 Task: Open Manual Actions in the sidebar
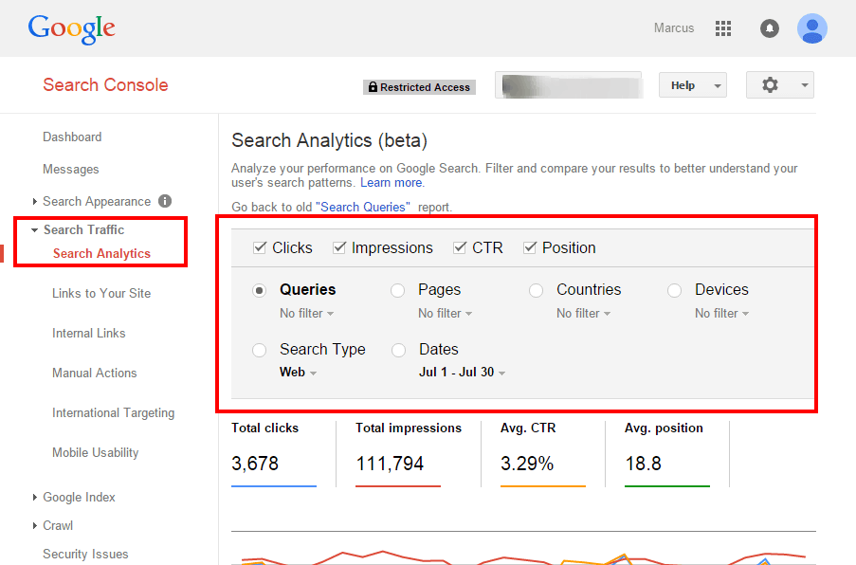[x=95, y=373]
